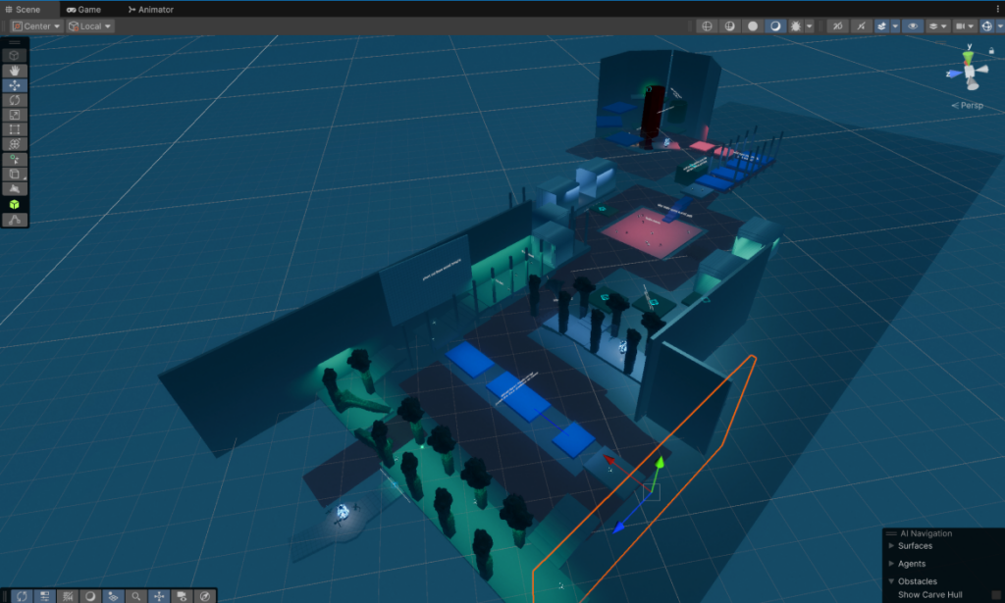Click the magnifier search icon in bottom toolbar

coord(135,596)
